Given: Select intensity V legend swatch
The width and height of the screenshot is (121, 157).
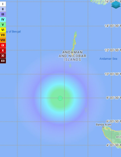Looking at the screenshot, I should click(3, 25).
